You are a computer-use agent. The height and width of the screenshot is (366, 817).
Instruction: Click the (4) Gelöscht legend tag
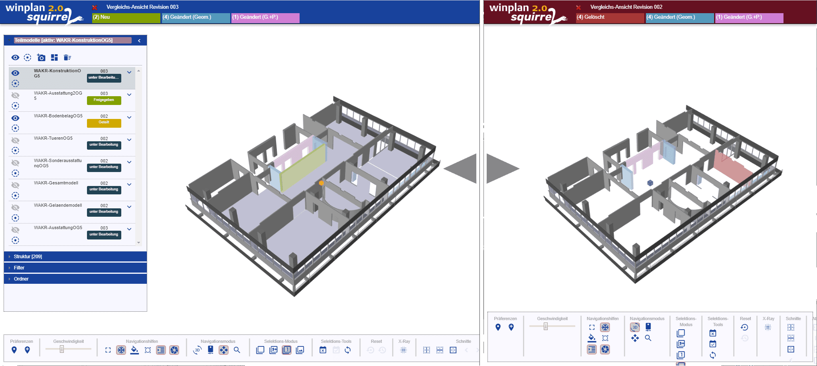point(610,18)
